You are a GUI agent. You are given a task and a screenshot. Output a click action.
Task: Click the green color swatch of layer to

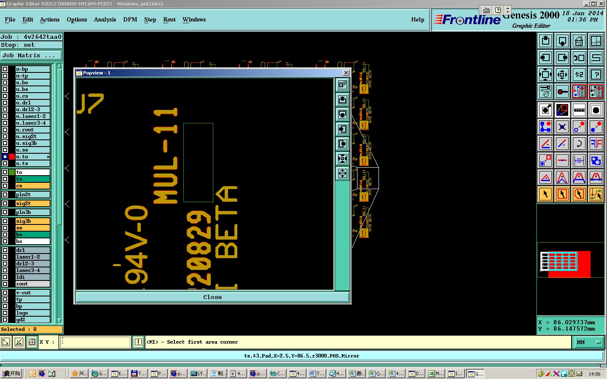pos(12,172)
